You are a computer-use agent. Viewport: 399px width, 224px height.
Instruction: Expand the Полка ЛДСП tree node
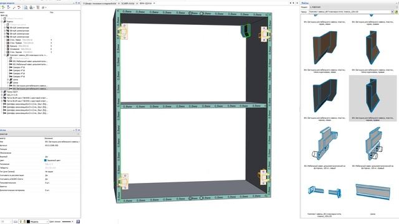point(2,91)
